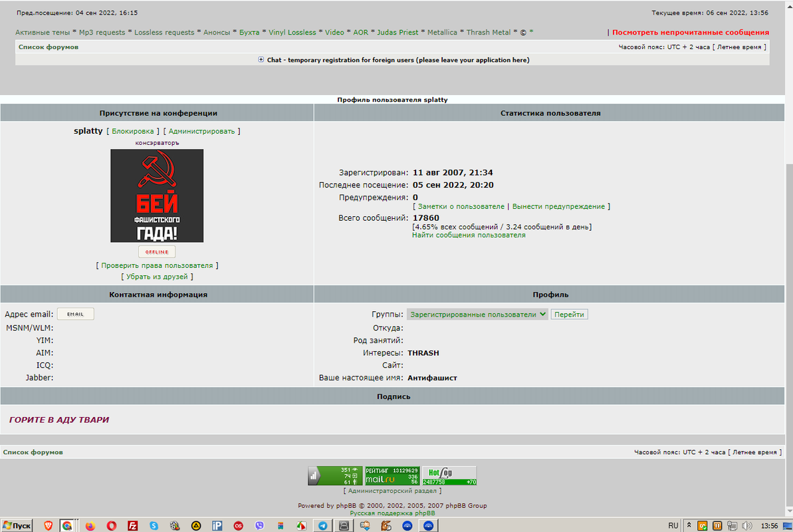Open the Группы dropdown list
This screenshot has height=532, width=793.
(x=477, y=315)
